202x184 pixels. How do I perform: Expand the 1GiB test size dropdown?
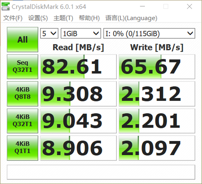(x=81, y=33)
